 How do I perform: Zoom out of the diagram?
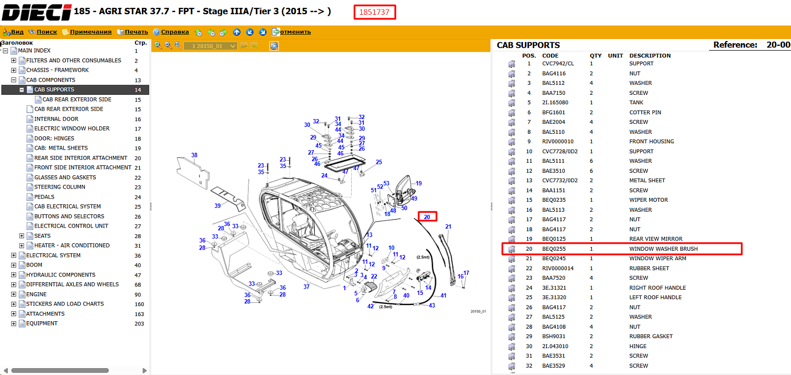pos(168,46)
